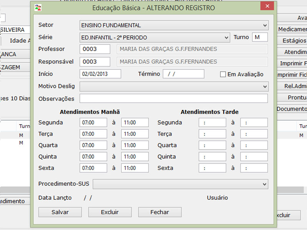The image size is (307, 230).
Task: Click the Término date field
Action: (x=183, y=74)
